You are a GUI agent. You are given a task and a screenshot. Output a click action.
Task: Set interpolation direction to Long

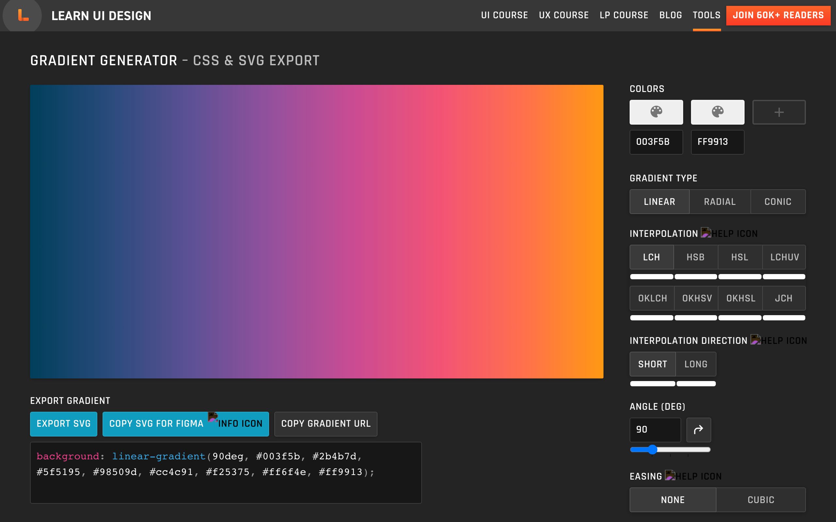point(696,364)
